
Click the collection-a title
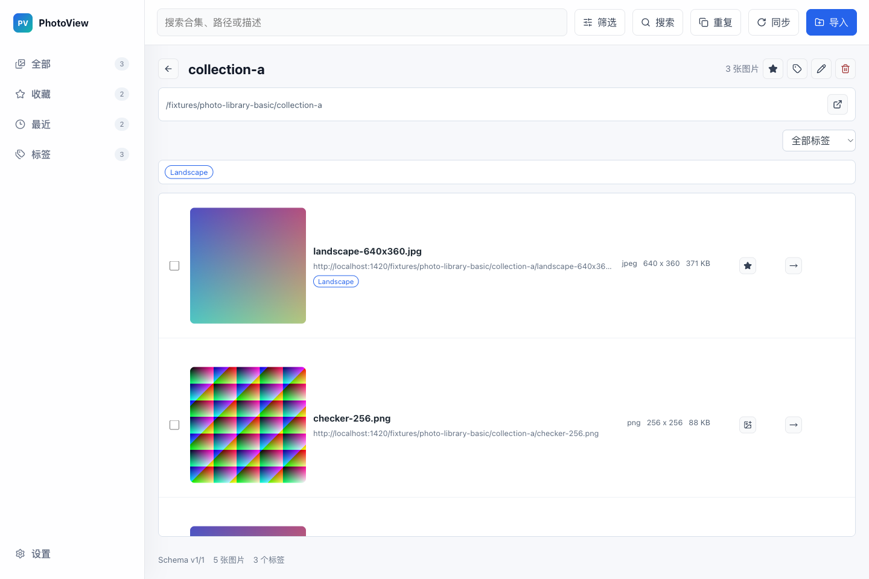[x=226, y=69]
